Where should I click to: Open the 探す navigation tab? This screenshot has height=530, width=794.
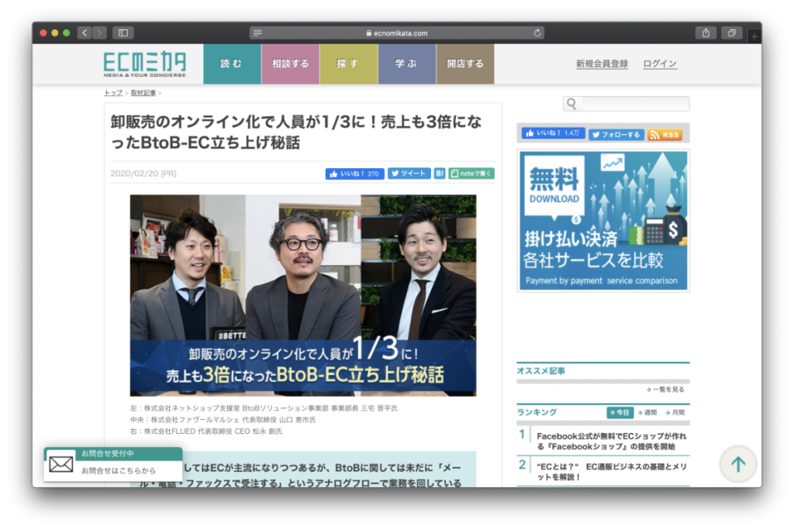[x=349, y=64]
